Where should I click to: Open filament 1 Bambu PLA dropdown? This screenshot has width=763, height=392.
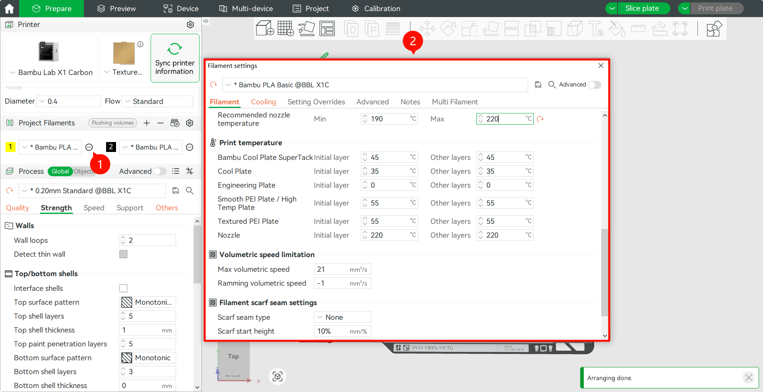[x=50, y=147]
